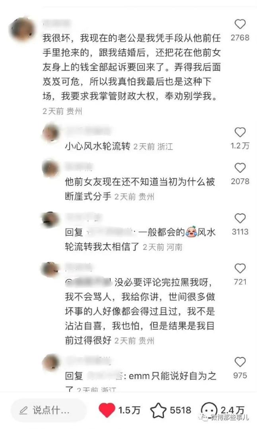257x429 pixels.
Task: Open avatar of the Henan replier
Action: point(51,219)
